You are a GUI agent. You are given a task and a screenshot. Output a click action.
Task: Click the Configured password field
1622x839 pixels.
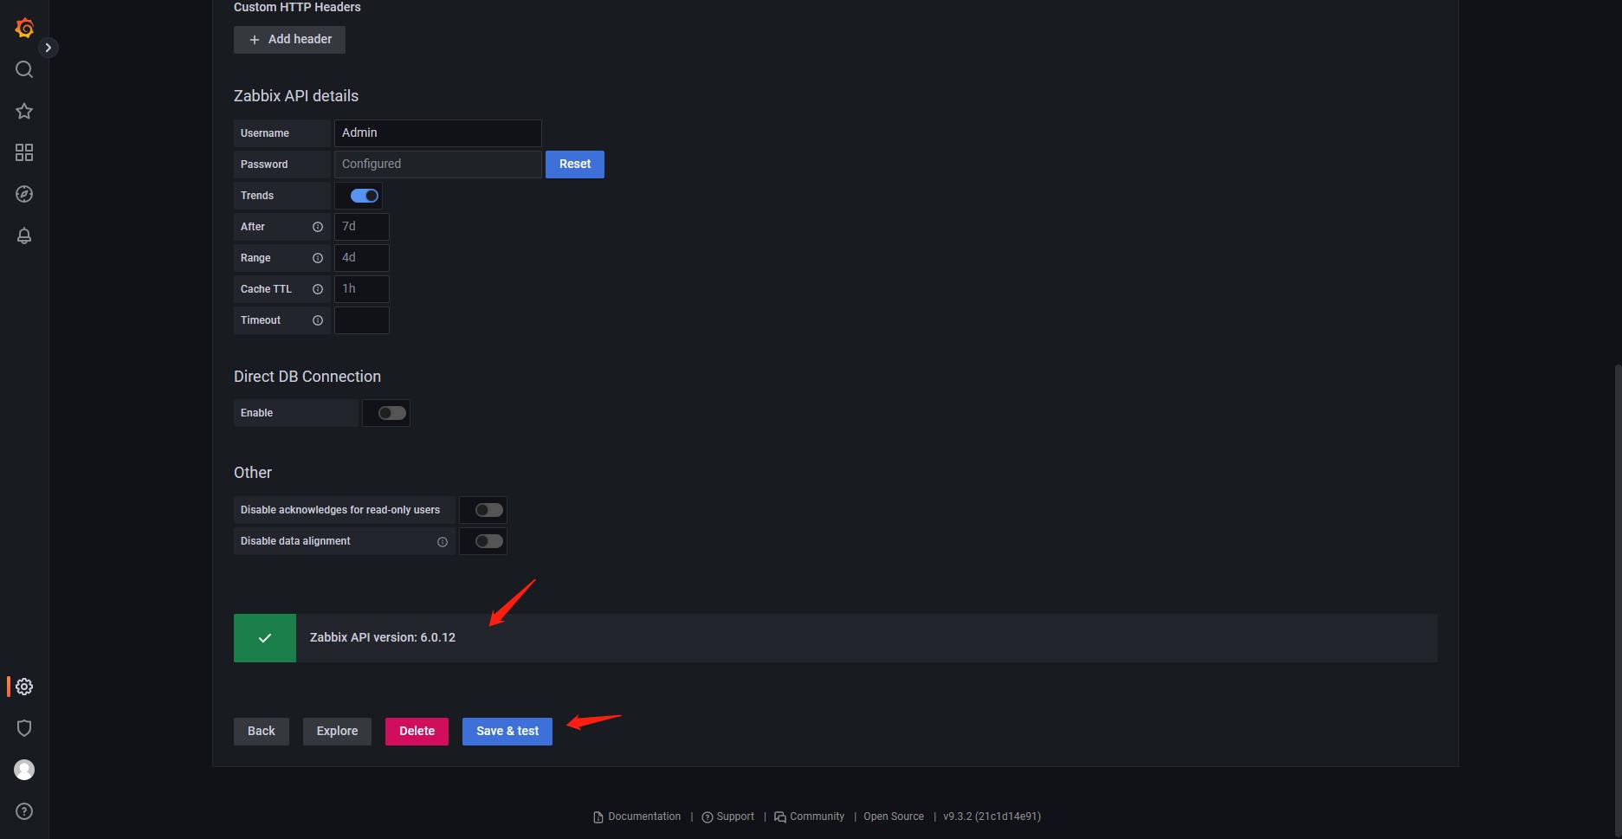[x=437, y=164]
